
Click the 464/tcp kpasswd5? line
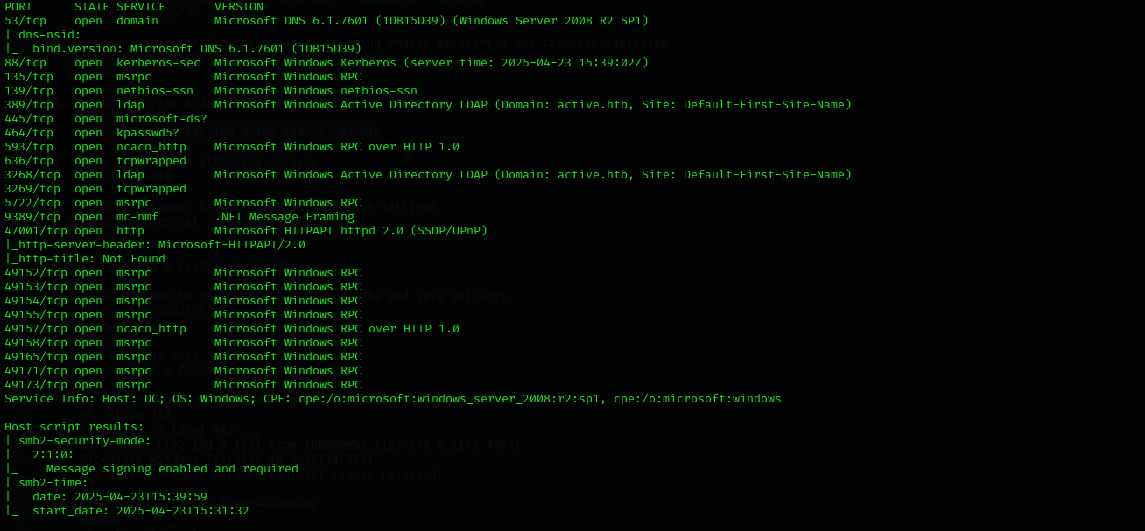pos(92,133)
